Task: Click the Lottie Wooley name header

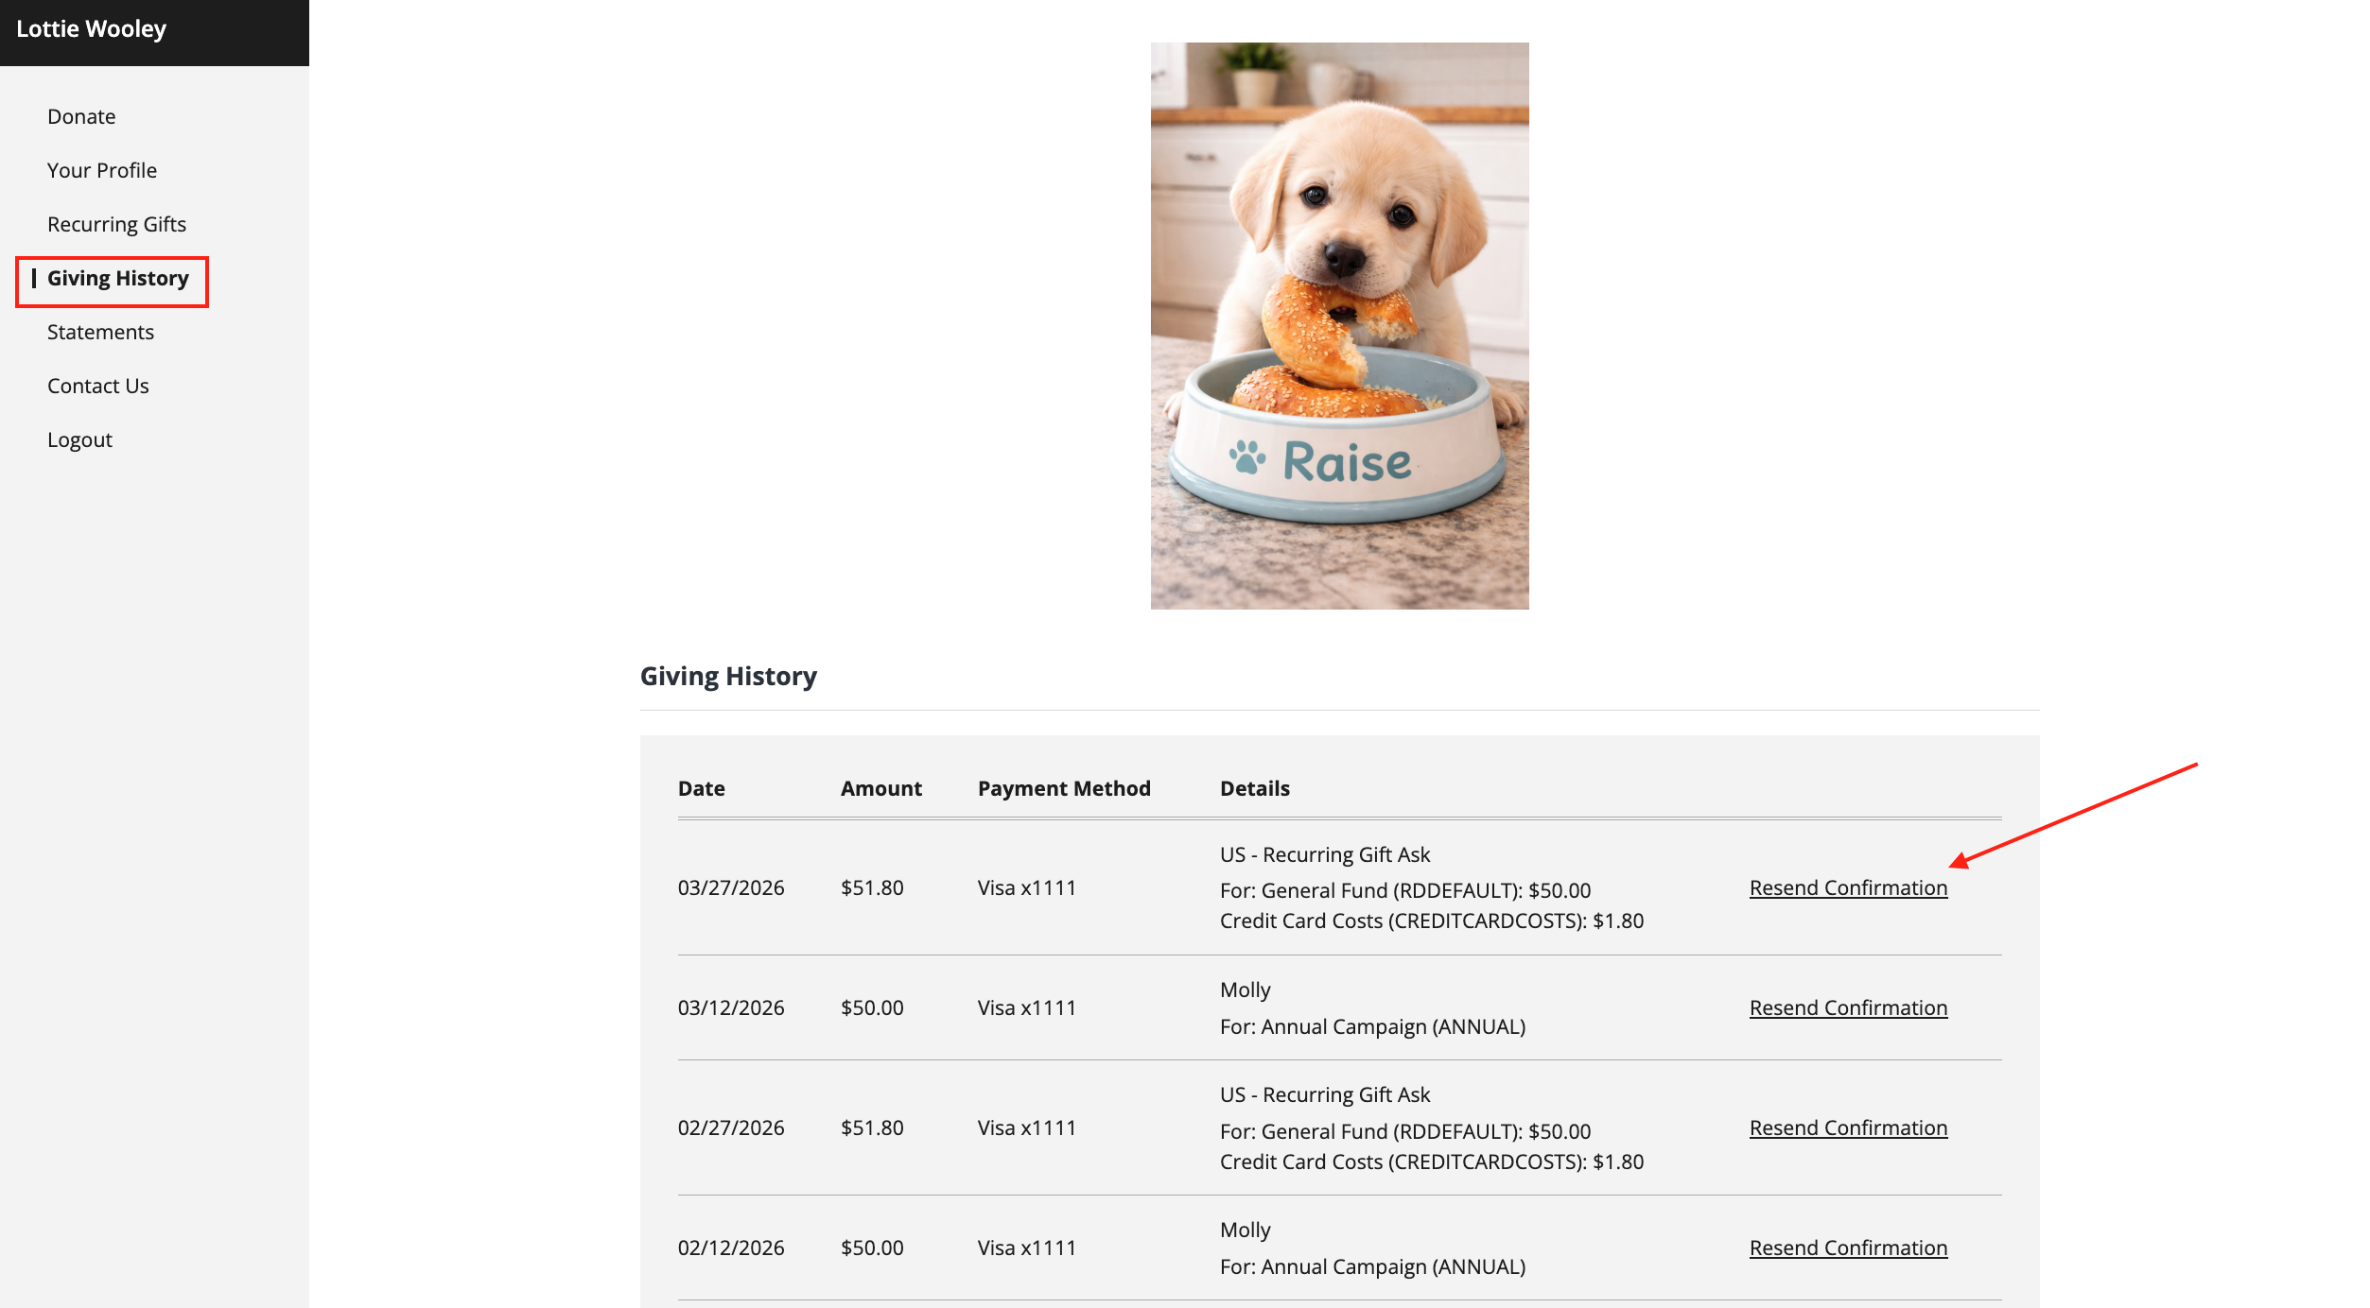Action: click(91, 29)
